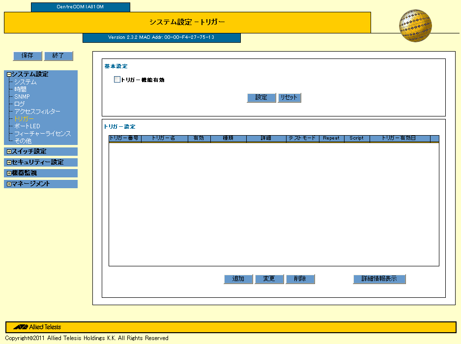This screenshot has width=461, height=344.
Task: Expand the マネージメント section
Action: [9, 184]
